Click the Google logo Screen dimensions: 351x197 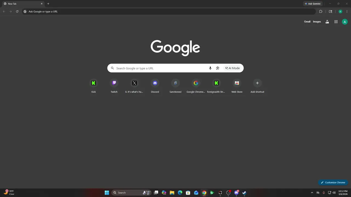175,48
